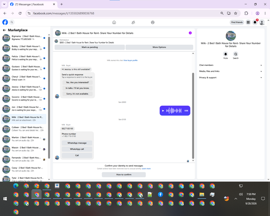Mute this conversation with the bell icon
This screenshot has width=270, height=216.
coord(226,54)
